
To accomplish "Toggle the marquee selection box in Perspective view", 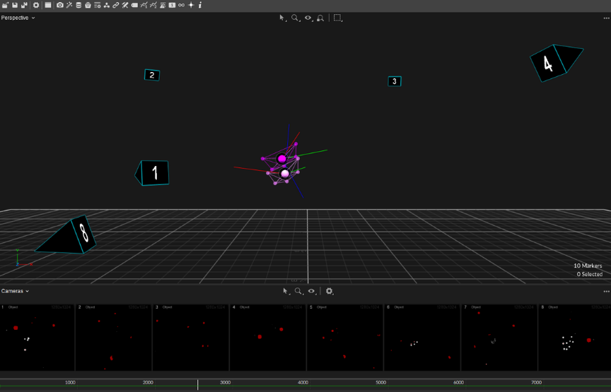I will pyautogui.click(x=337, y=18).
